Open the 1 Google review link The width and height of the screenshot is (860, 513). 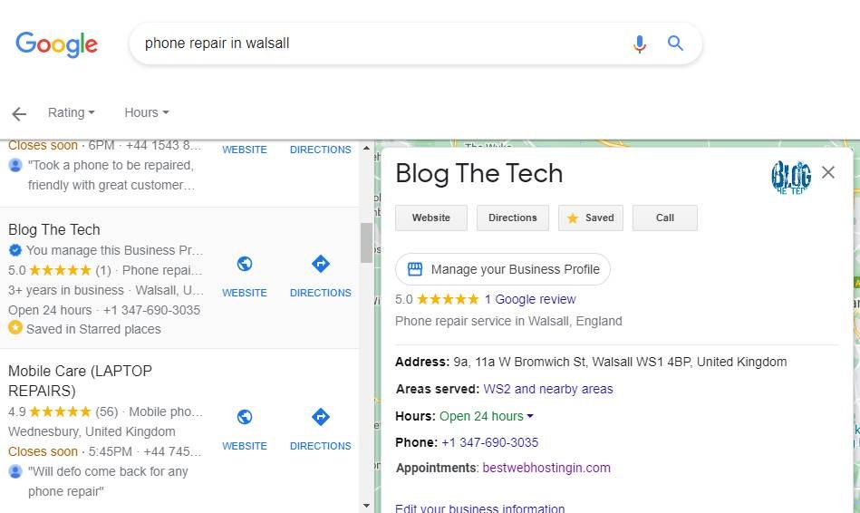[x=529, y=299]
